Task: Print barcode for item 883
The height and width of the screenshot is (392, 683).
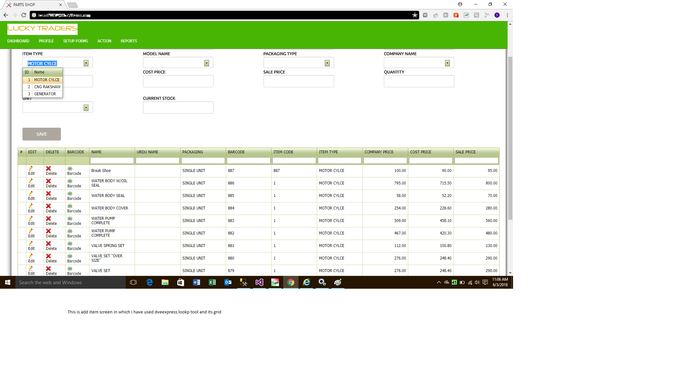Action: 74,221
